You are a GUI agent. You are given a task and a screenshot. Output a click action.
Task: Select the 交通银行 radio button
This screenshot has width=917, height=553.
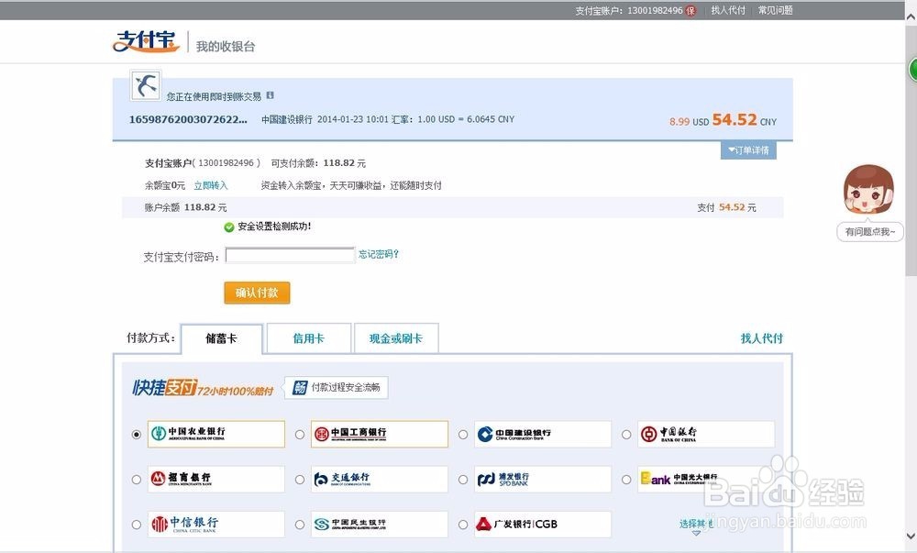pos(300,480)
